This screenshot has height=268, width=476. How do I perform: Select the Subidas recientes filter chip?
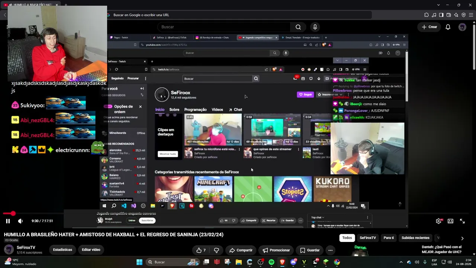(x=415, y=238)
